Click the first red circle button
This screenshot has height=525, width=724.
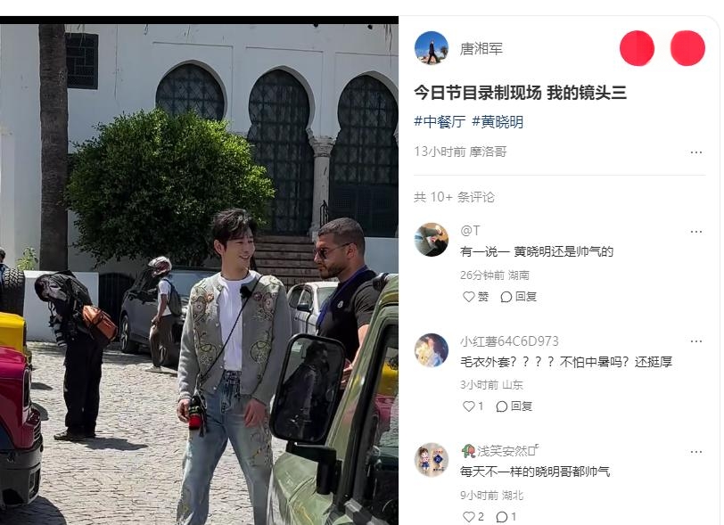tap(637, 48)
